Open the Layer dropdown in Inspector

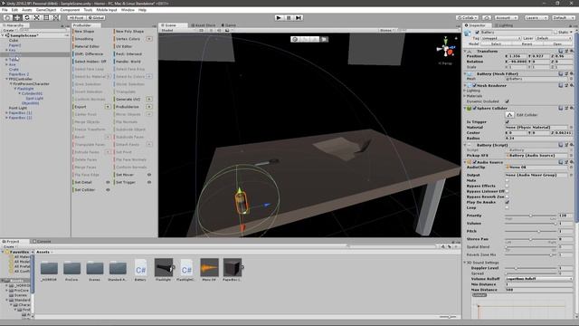pyautogui.click(x=553, y=38)
